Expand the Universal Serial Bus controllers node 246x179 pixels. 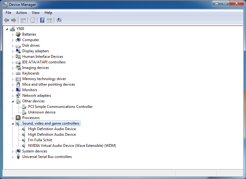[13, 157]
